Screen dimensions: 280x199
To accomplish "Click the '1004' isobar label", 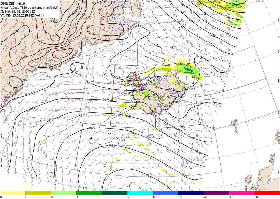I will (x=227, y=17).
